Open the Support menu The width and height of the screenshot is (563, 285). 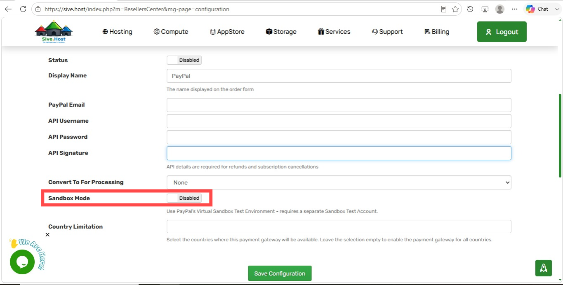(387, 32)
